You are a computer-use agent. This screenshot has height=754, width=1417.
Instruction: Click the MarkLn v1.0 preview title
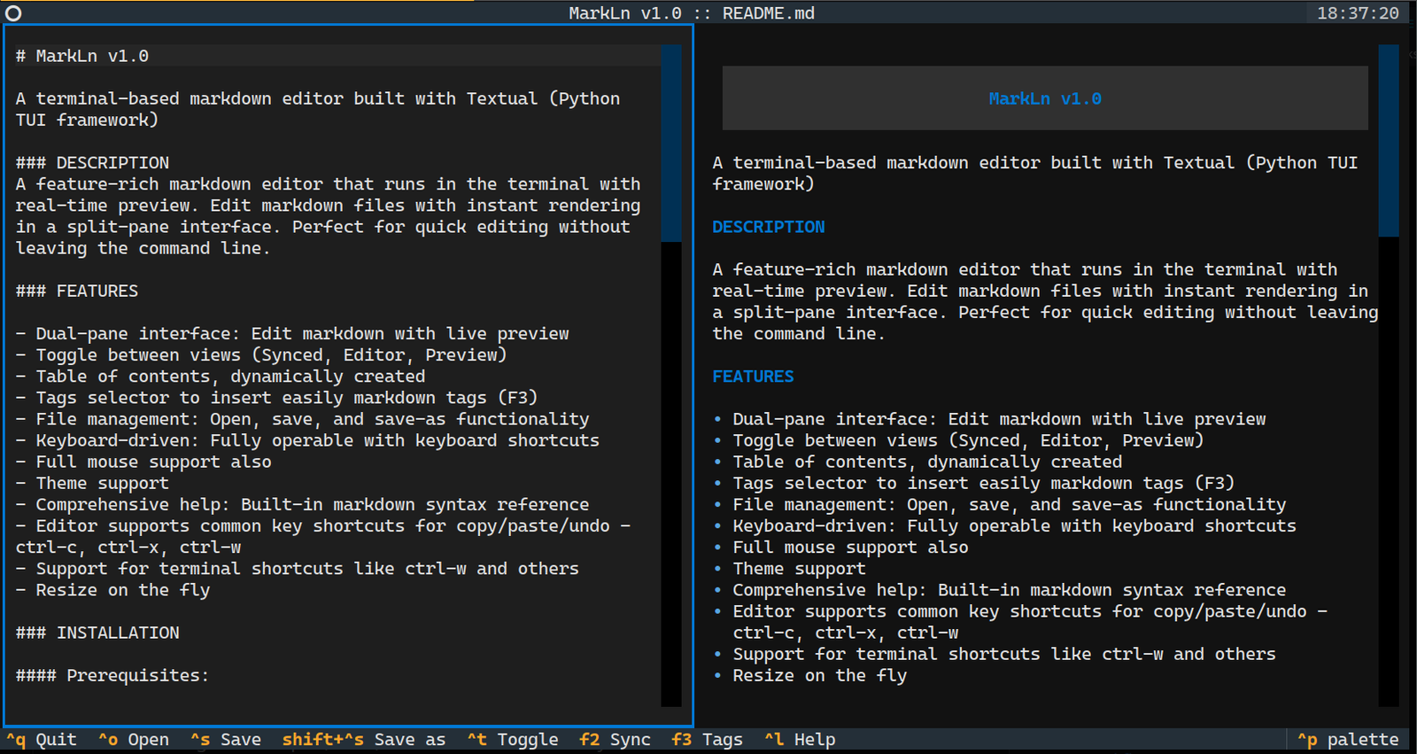pos(1044,99)
